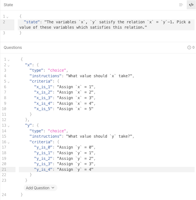Screen dimensions: 196x200
Task: Click "criteria" key on line 5
Action: pyautogui.click(x=41, y=81)
